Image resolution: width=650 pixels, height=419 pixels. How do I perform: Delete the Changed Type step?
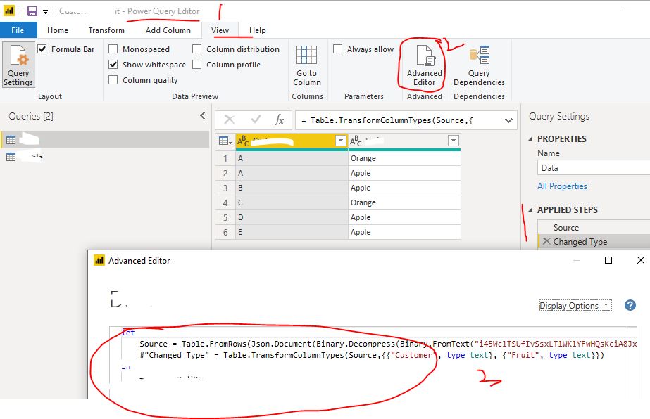pos(546,241)
